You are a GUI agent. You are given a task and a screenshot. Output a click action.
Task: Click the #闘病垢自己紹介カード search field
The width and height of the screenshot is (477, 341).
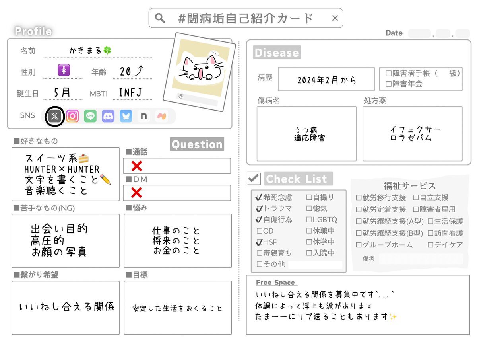click(246, 18)
